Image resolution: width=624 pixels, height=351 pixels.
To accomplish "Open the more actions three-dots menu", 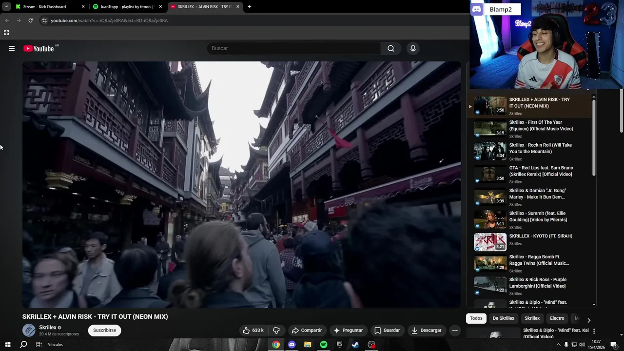I will [x=455, y=330].
